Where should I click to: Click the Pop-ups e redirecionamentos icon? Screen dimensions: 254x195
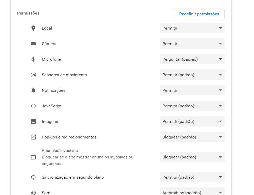pyautogui.click(x=33, y=137)
